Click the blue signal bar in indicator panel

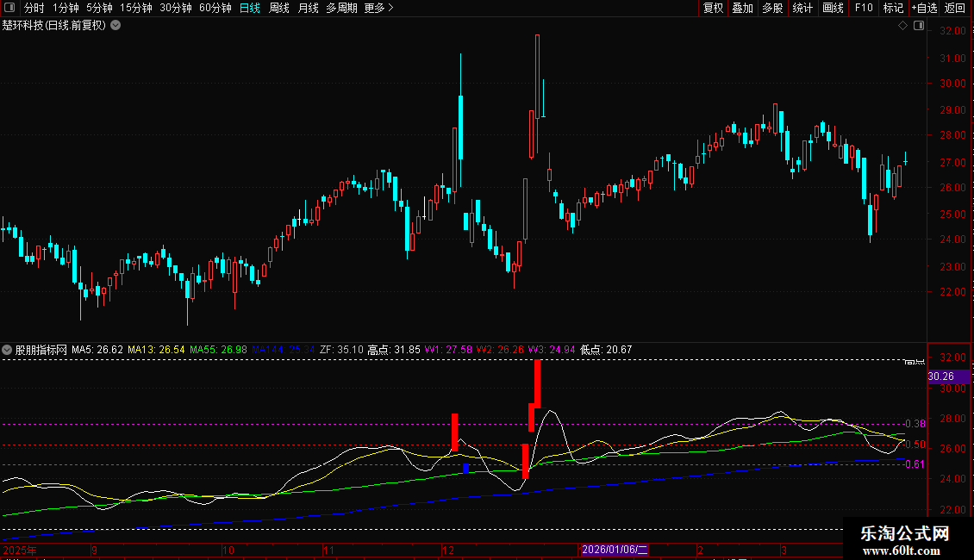(x=465, y=469)
